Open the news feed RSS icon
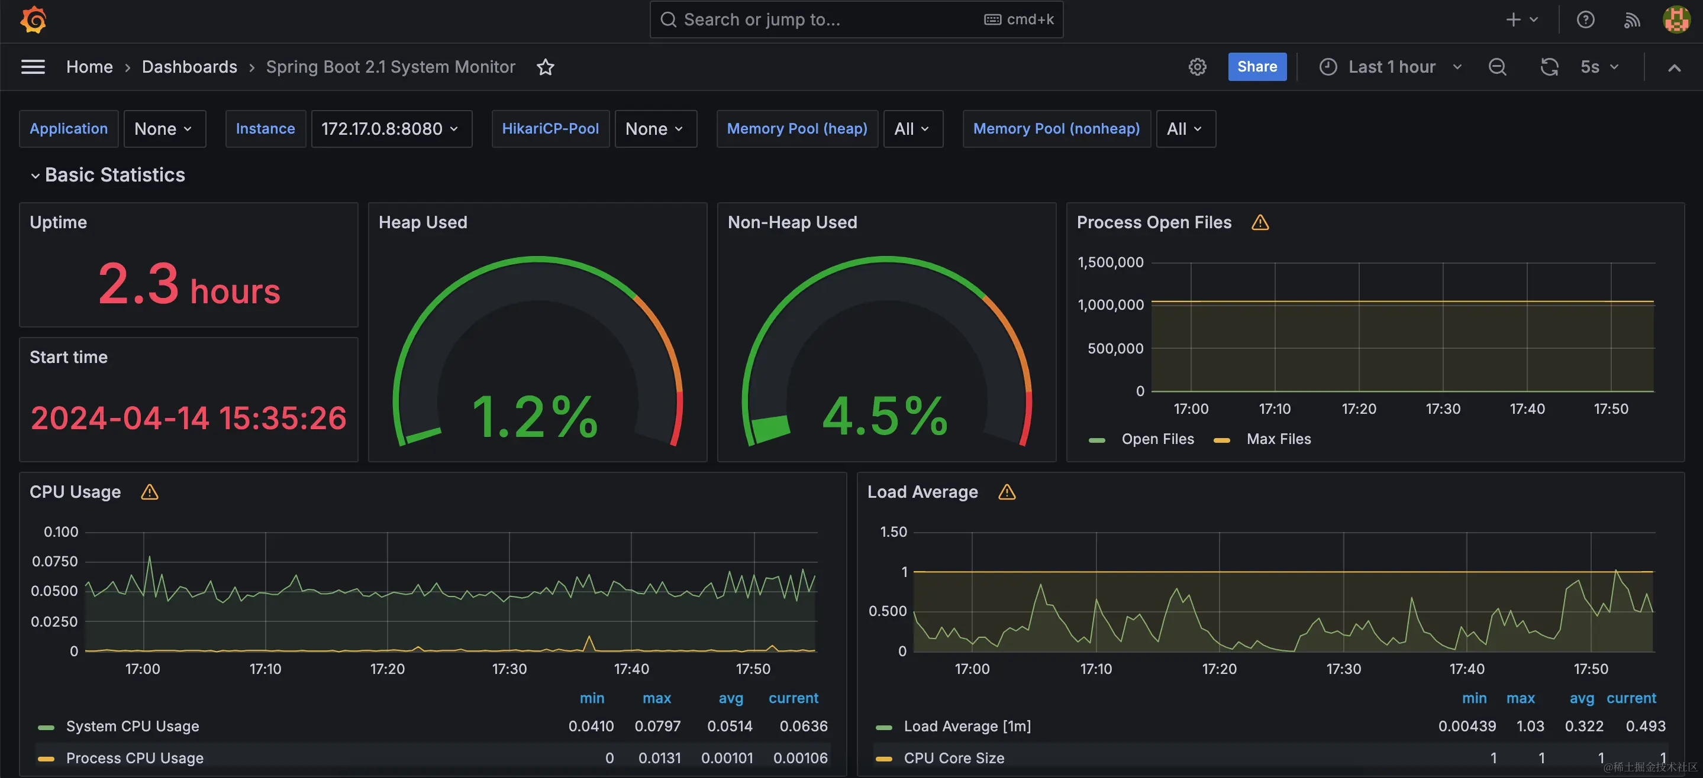The image size is (1703, 778). coord(1631,20)
